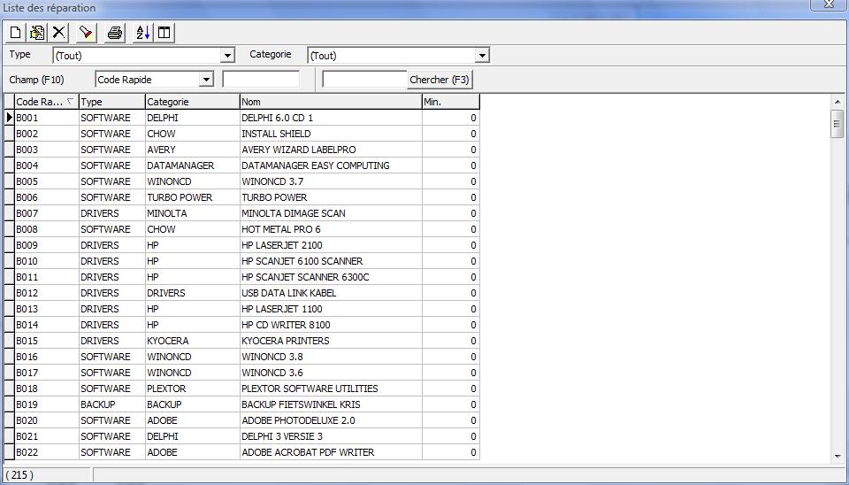849x485 pixels.
Task: Click the columns layout toolbar icon
Action: tap(164, 33)
